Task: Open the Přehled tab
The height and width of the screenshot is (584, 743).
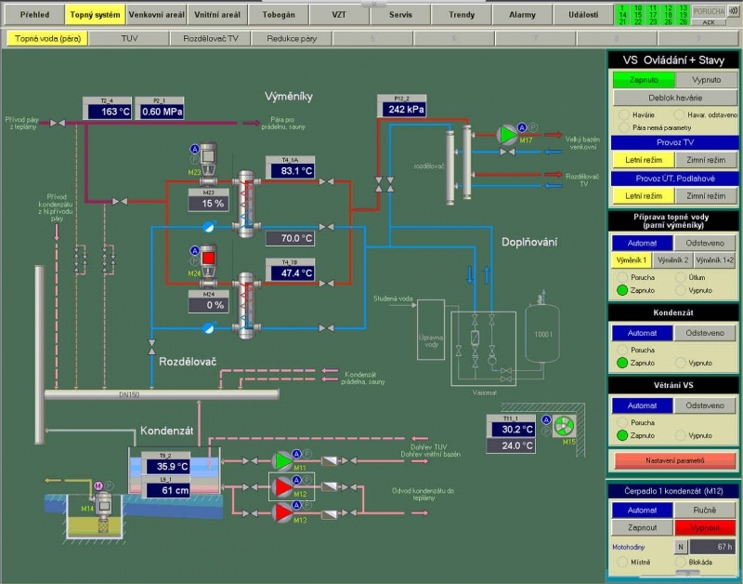Action: coord(34,15)
